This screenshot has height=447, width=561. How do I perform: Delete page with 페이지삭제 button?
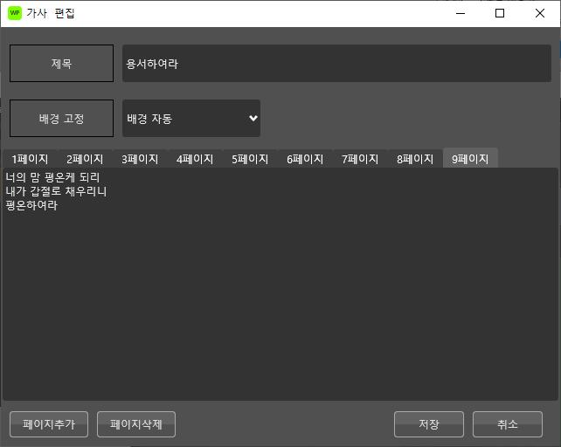(136, 424)
